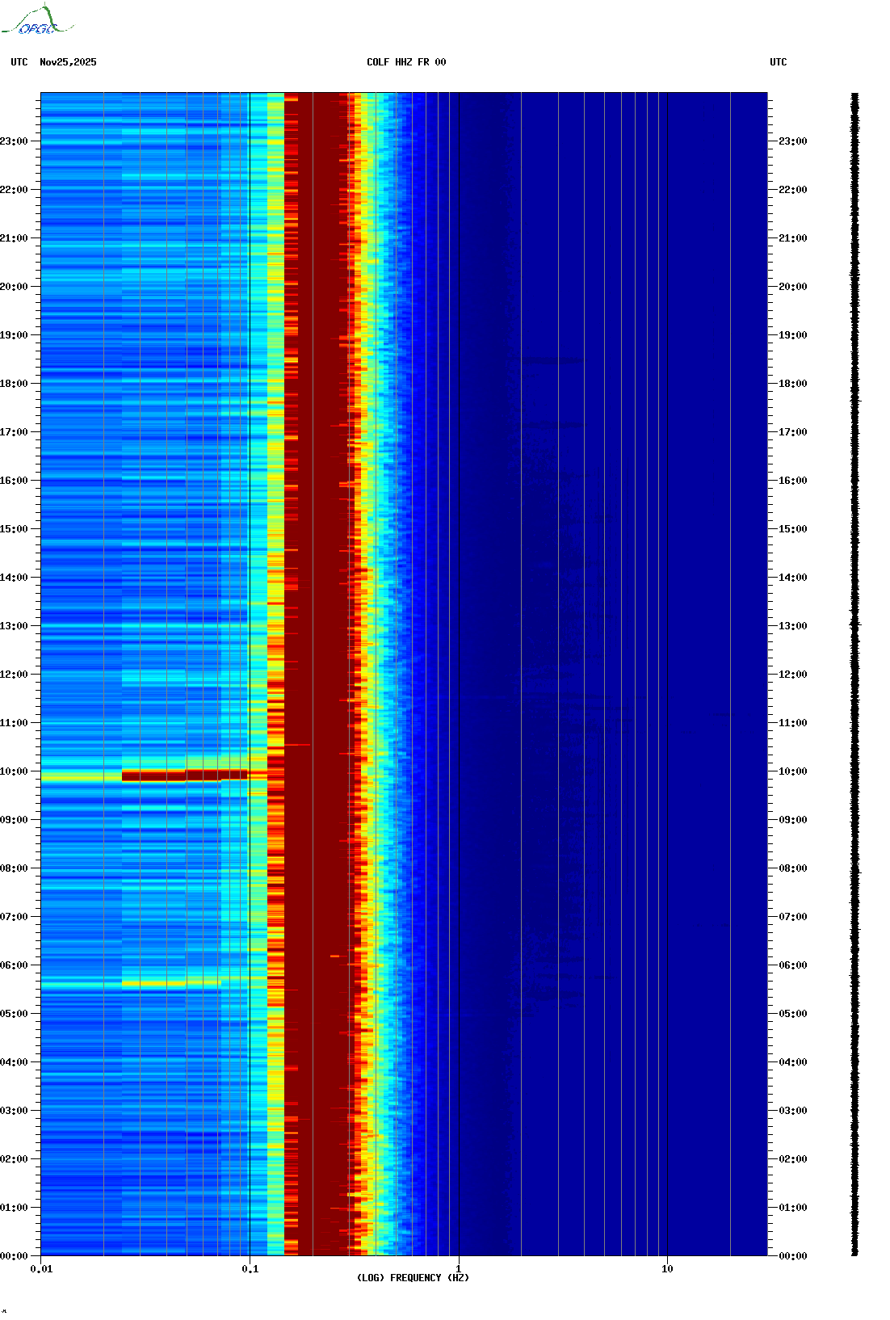Click the 18:00 time label on right axis

pos(792,384)
